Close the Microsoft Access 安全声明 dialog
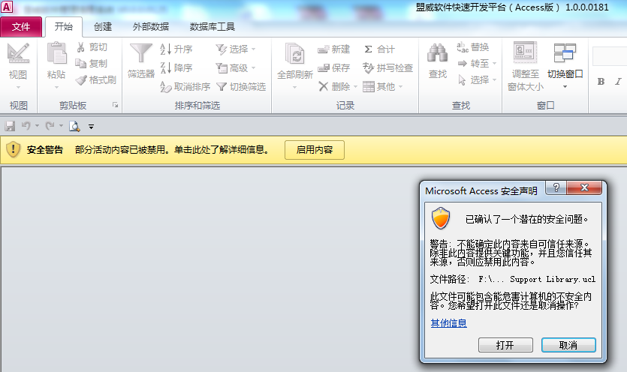627x372 pixels. pos(584,187)
